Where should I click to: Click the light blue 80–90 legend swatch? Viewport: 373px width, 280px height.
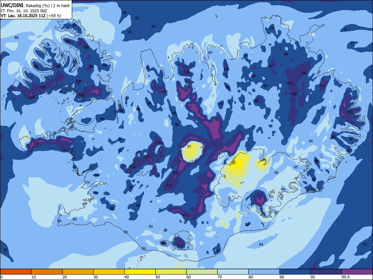pos(264,272)
